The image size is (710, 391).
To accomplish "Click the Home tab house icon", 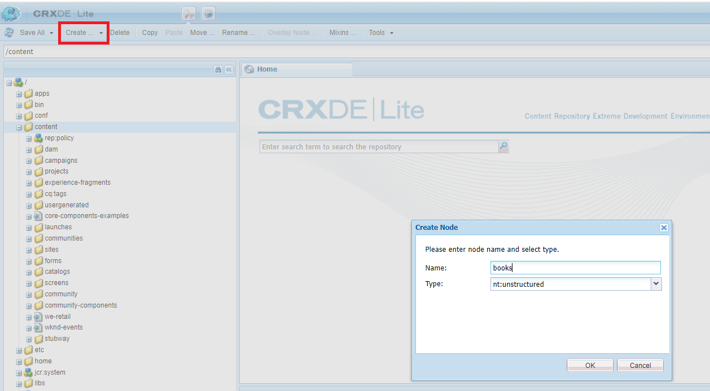I will (249, 69).
